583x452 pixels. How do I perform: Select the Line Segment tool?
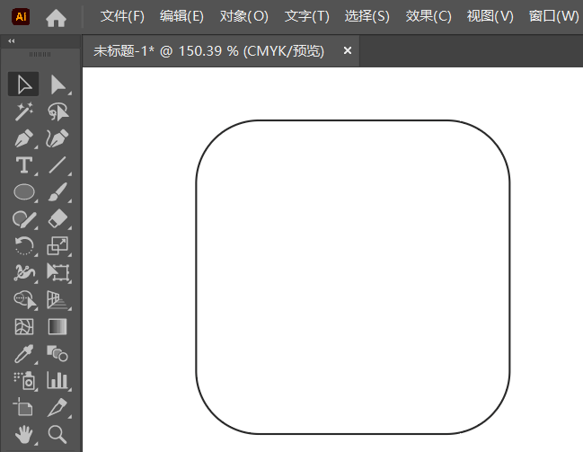click(x=58, y=165)
